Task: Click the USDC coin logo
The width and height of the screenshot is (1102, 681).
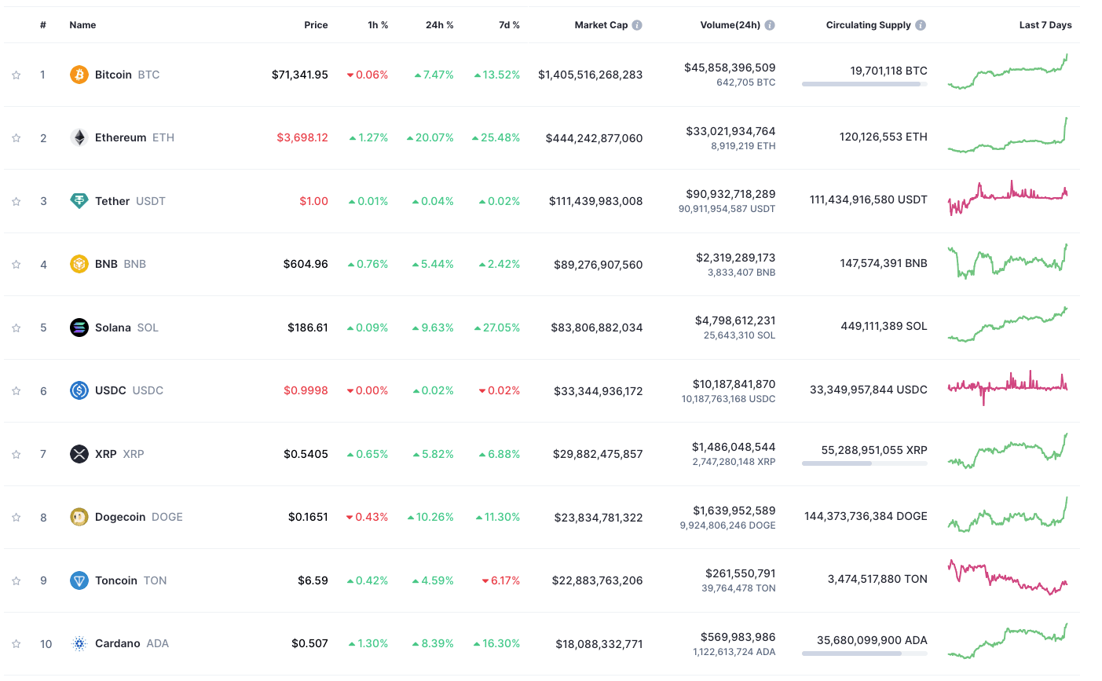Action: (x=79, y=390)
